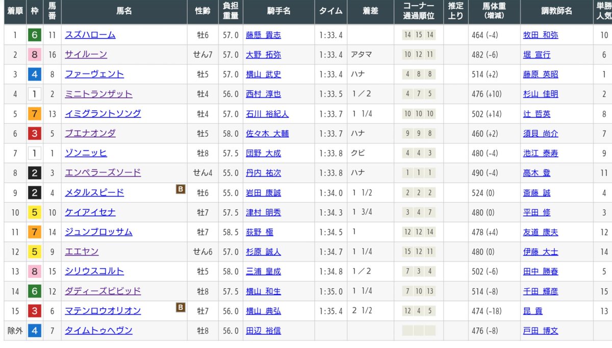The height and width of the screenshot is (348, 612).
Task: Open trainer profile 池江 泰寿
Action: [541, 154]
